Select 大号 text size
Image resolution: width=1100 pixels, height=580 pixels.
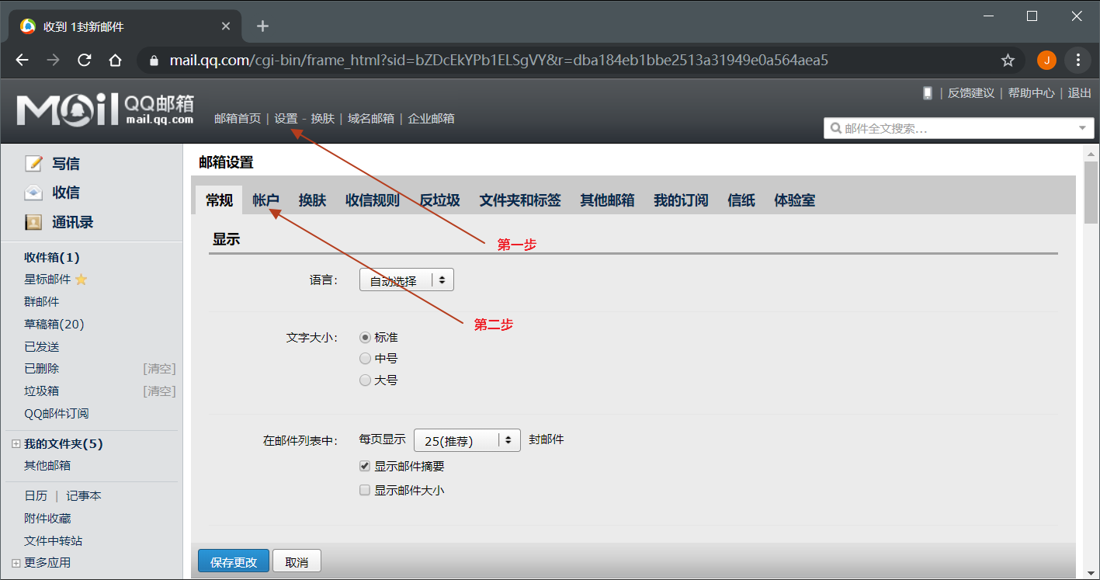365,380
